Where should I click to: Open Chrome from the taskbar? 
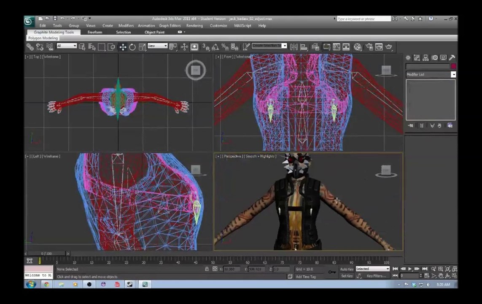tap(47, 284)
